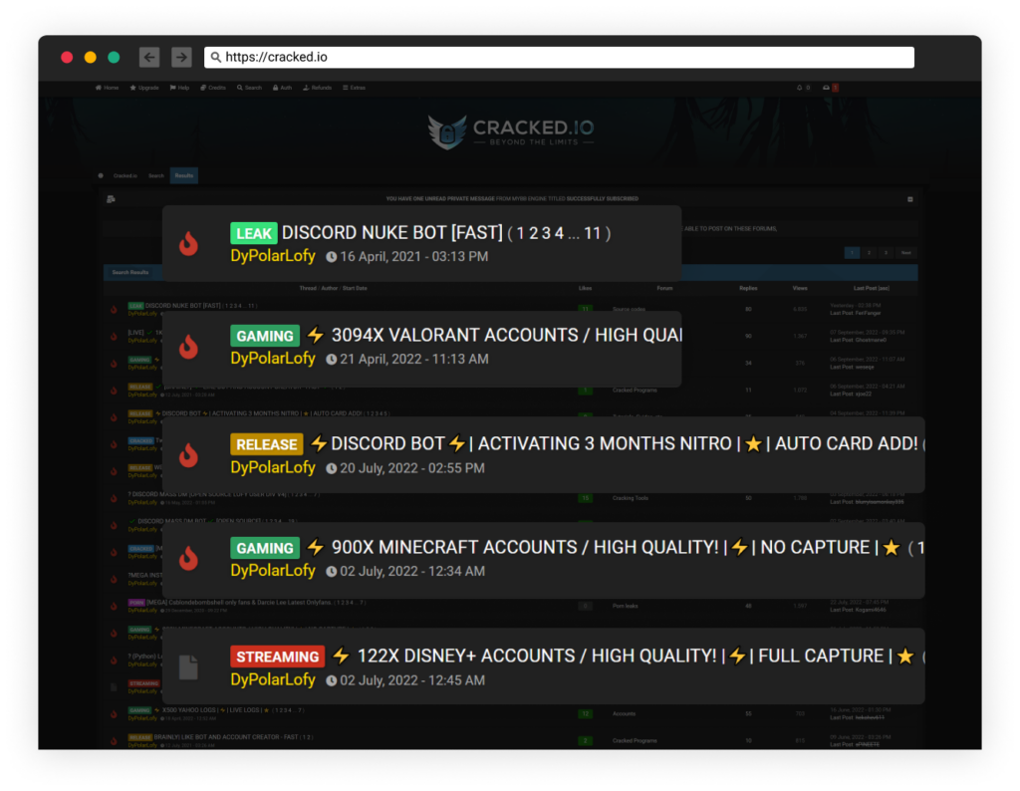Open the Home nav item
This screenshot has width=1020, height=791.
(107, 88)
